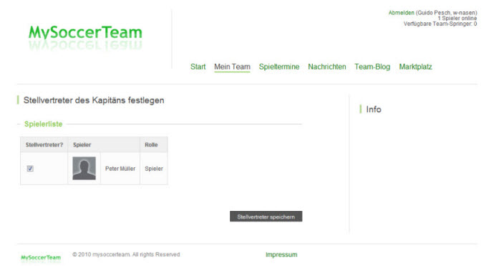Click the Stellvertreter? column header
Image resolution: width=494 pixels, height=266 pixels.
point(44,145)
